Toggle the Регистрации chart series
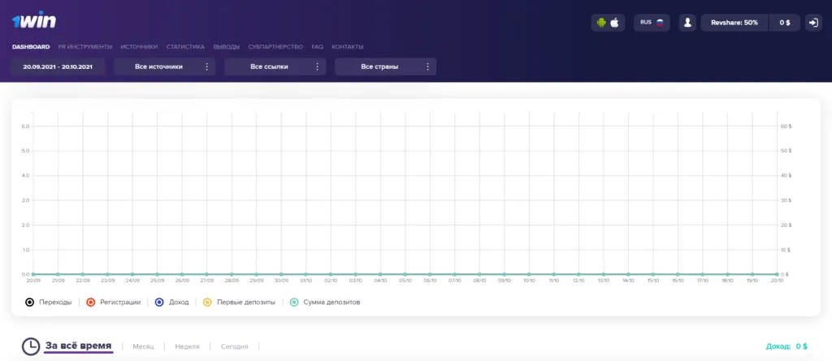The height and width of the screenshot is (361, 832). [113, 302]
